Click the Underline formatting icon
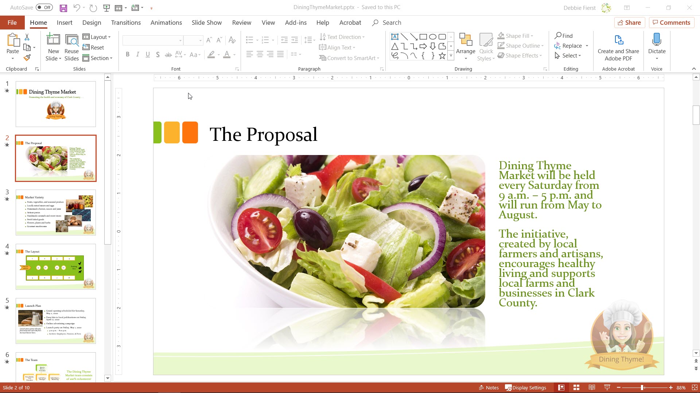This screenshot has height=393, width=700. pyautogui.click(x=148, y=54)
